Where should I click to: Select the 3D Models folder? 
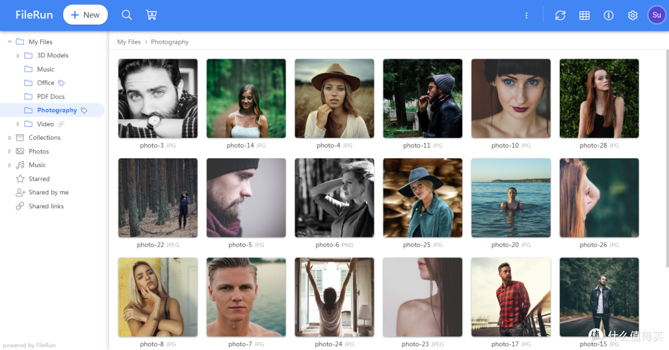tap(53, 56)
